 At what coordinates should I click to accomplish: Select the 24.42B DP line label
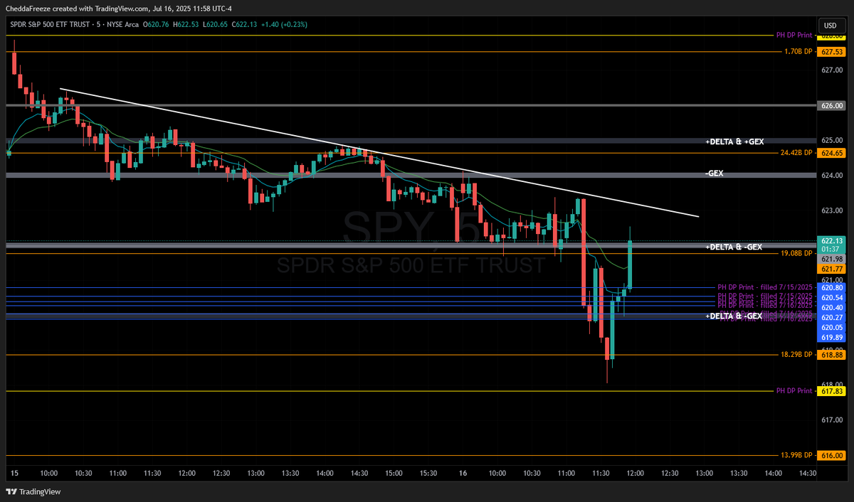tap(796, 153)
